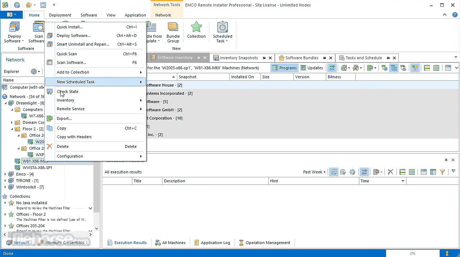Click the export results icon in inventory toolbar
The width and height of the screenshot is (460, 257).
click(372, 68)
